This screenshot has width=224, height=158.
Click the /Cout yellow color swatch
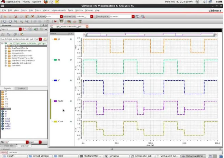coord(55,122)
